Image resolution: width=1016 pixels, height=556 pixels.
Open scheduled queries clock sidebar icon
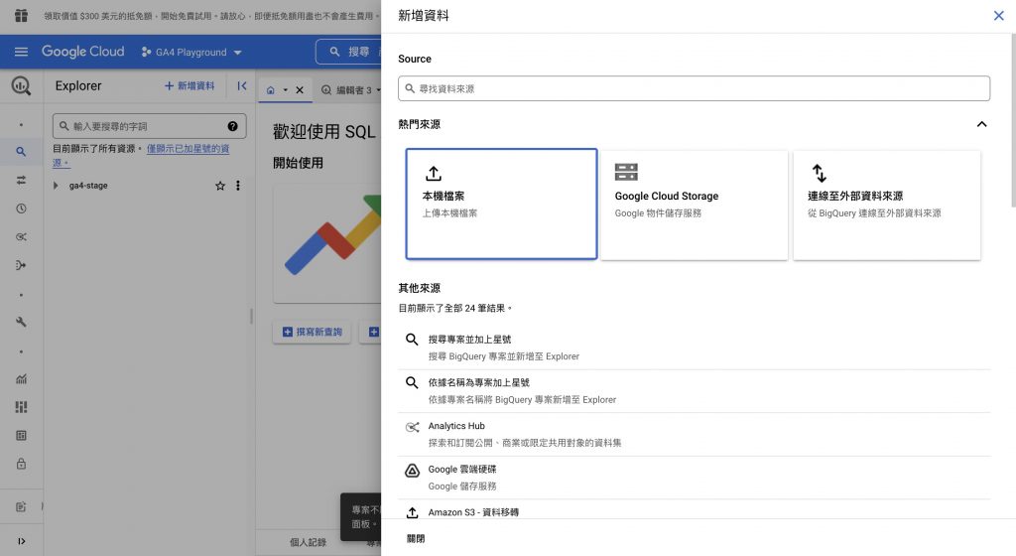21,208
